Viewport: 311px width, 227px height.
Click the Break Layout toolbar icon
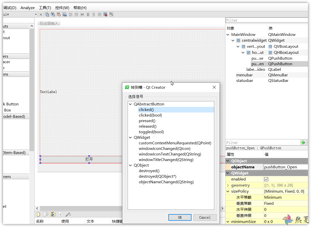[105, 14]
